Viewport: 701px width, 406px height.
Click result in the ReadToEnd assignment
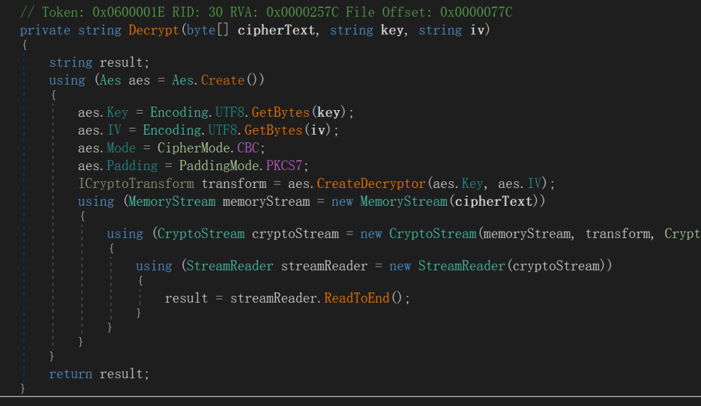186,299
